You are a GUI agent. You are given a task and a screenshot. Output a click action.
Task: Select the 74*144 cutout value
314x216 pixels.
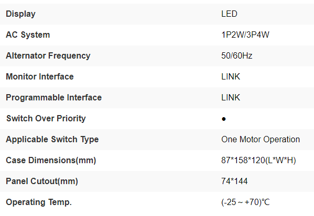(234, 181)
